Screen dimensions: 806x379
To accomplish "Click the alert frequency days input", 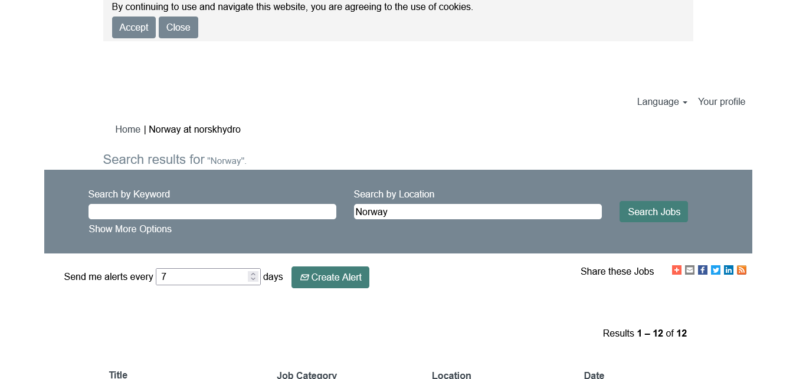I will pyautogui.click(x=202, y=277).
